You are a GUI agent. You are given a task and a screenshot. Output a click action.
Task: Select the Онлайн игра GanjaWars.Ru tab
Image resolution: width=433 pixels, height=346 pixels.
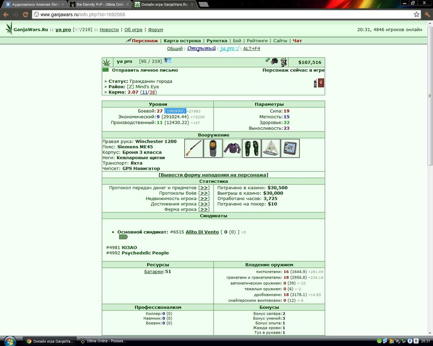coord(164,4)
